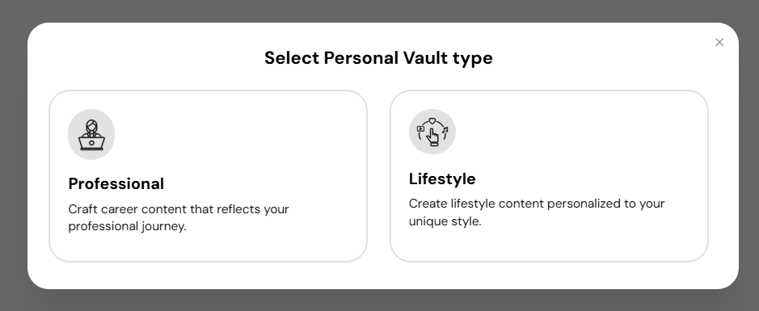This screenshot has width=759, height=311.
Task: Click the music note in Lifestyle icon
Action: coord(445,130)
